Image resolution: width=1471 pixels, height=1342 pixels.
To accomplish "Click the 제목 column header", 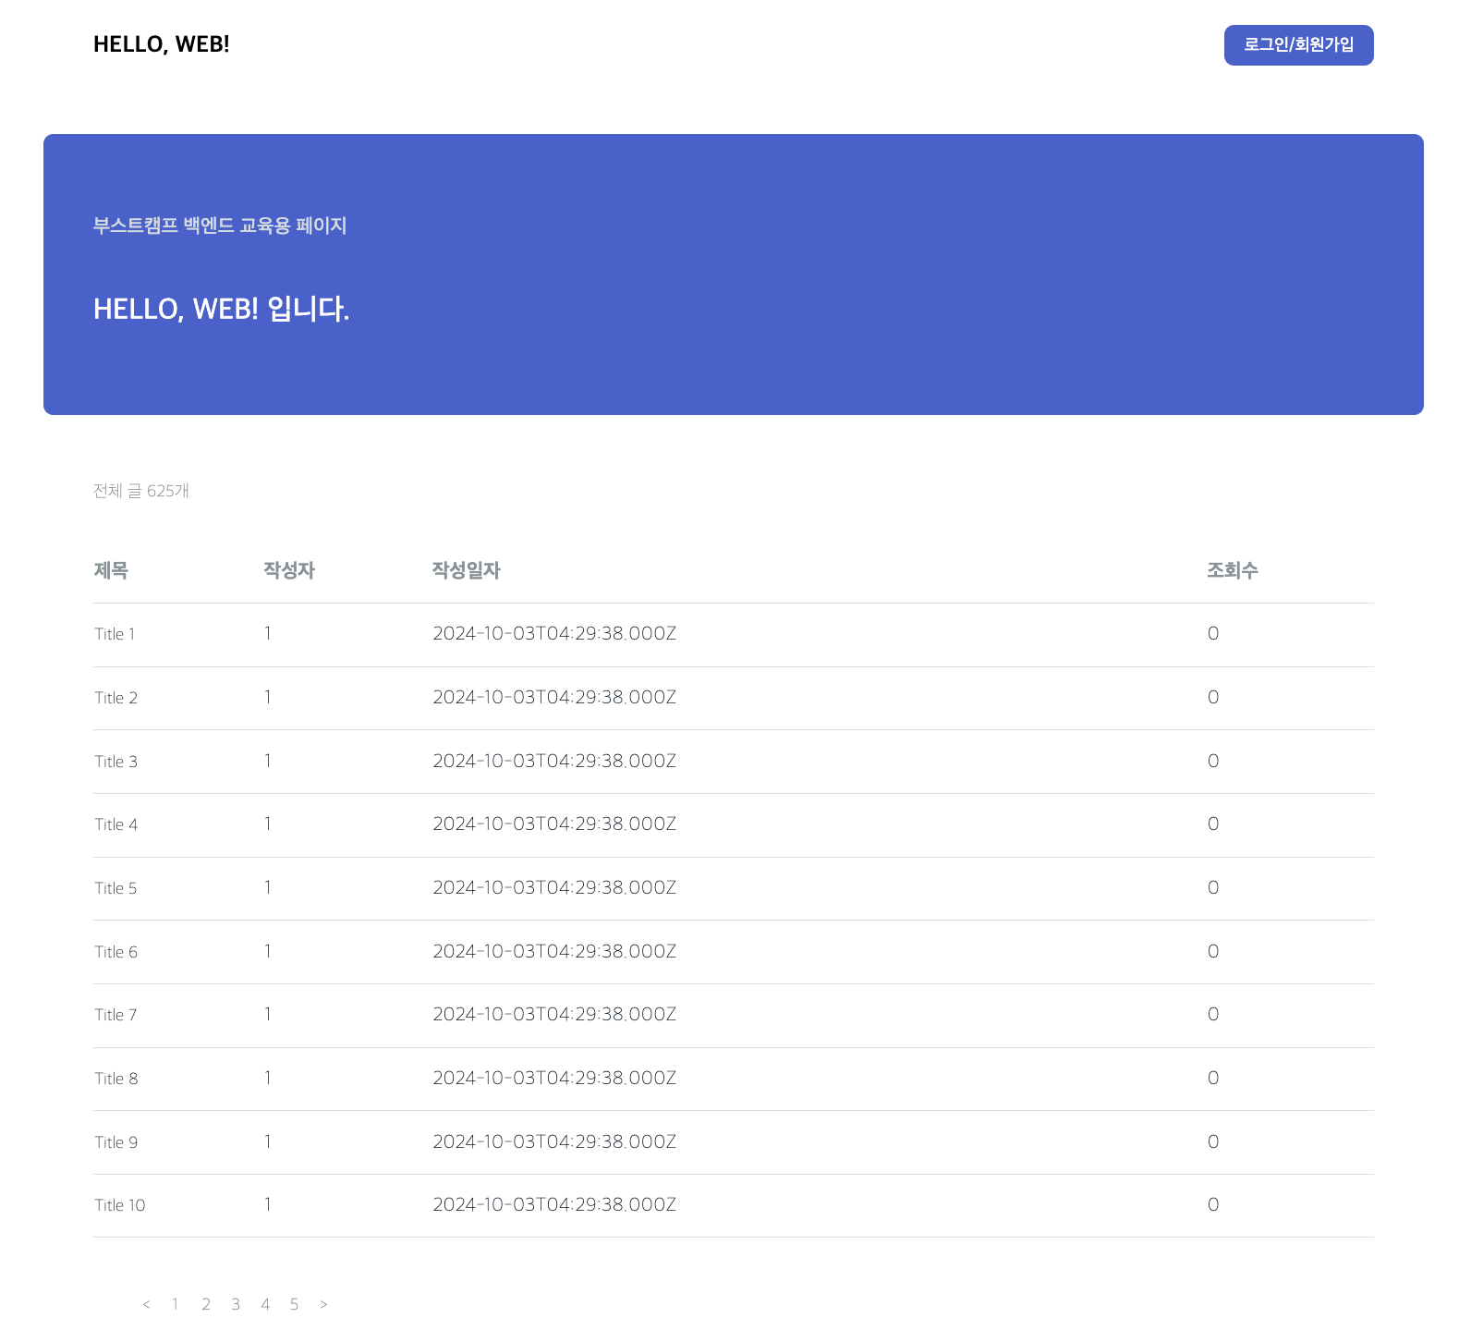I will click(111, 570).
